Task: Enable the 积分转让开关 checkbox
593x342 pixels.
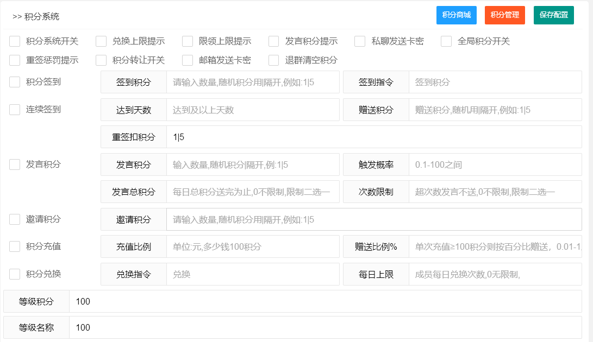Action: tap(101, 60)
